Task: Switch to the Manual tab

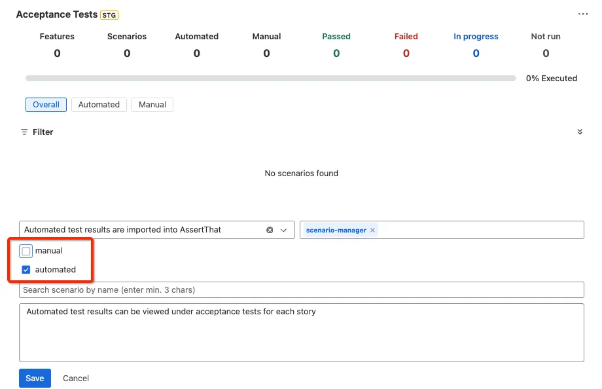Action: coord(152,105)
